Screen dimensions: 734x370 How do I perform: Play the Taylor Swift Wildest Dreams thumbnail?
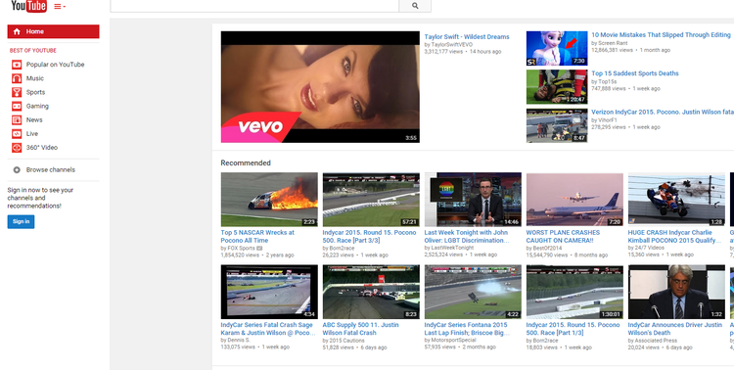[x=320, y=87]
